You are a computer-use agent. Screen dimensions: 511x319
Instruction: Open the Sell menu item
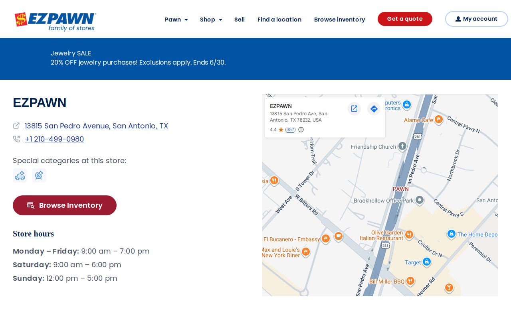[240, 20]
